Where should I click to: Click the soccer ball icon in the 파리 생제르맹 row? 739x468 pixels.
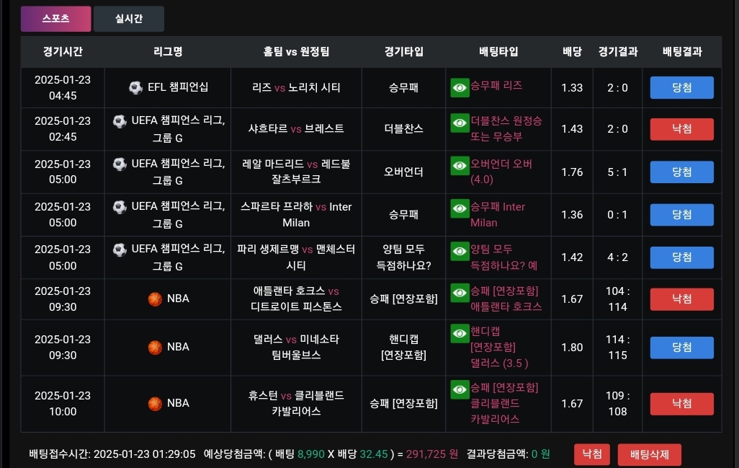(x=120, y=250)
